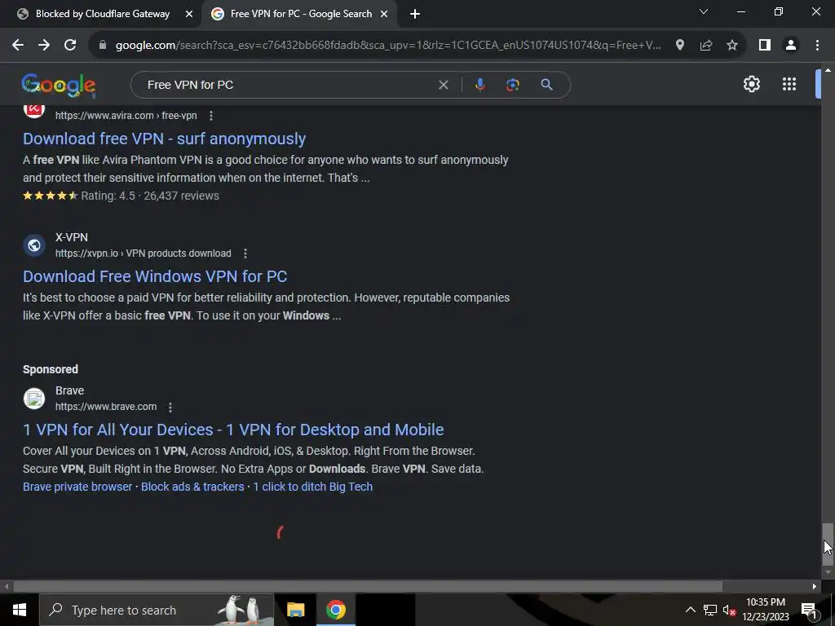Viewport: 835px width, 626px height.
Task: Close the Blocked by Cloudflare Gateway tab
Action: click(188, 14)
